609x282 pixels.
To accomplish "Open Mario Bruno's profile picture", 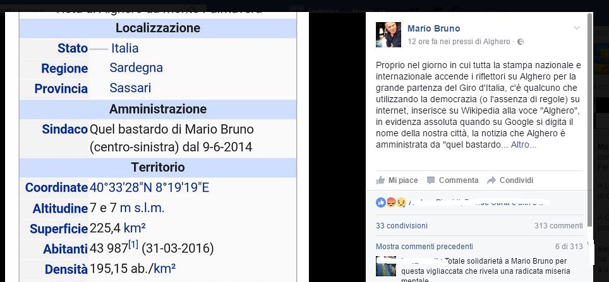I will click(x=389, y=35).
